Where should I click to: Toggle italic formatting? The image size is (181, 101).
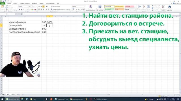21,9
